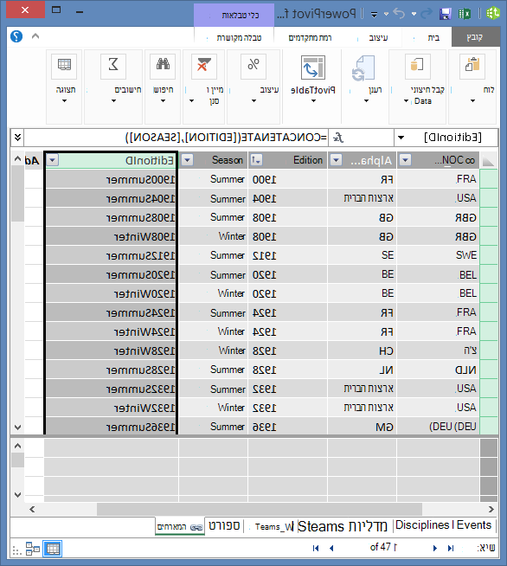Image resolution: width=507 pixels, height=566 pixels.
Task: Switch to Data View using the grid toggle
Action: click(x=53, y=549)
